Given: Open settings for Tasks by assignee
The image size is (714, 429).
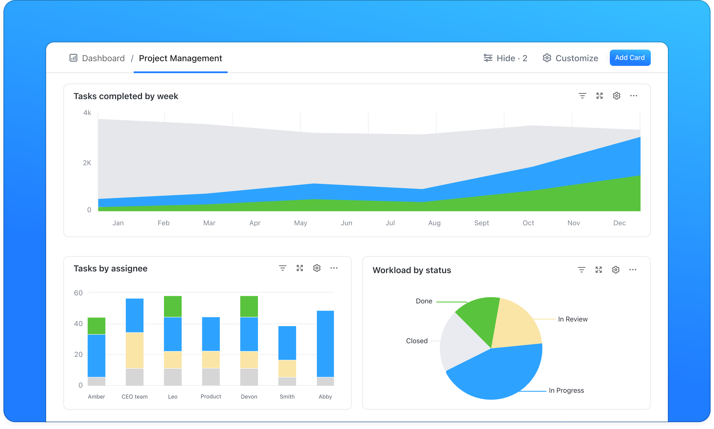Looking at the screenshot, I should [x=317, y=268].
